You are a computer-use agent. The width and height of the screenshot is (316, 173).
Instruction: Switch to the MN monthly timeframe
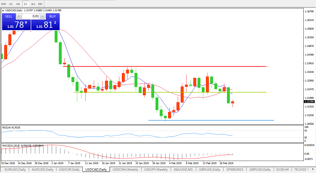(40, 4)
